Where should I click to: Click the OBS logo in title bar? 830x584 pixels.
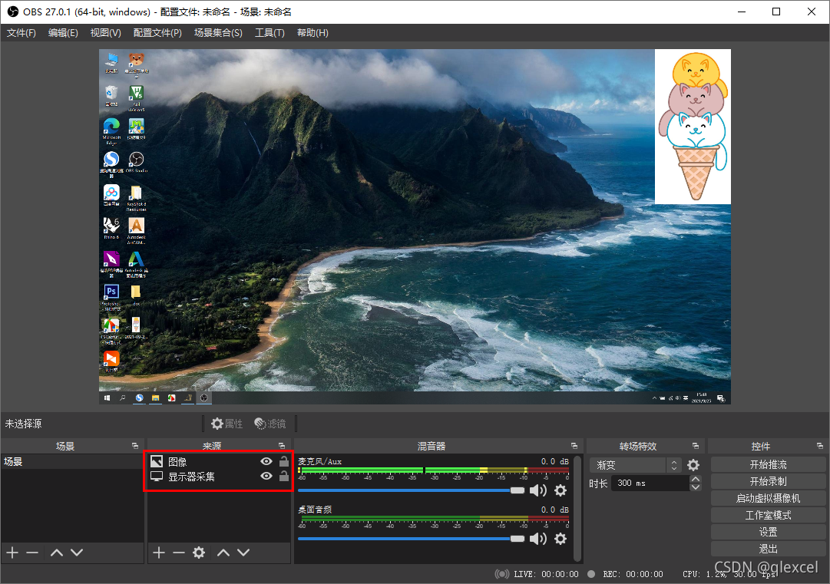click(13, 12)
